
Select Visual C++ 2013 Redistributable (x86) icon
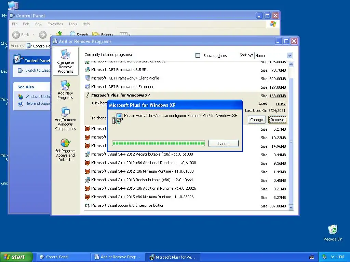click(x=87, y=180)
